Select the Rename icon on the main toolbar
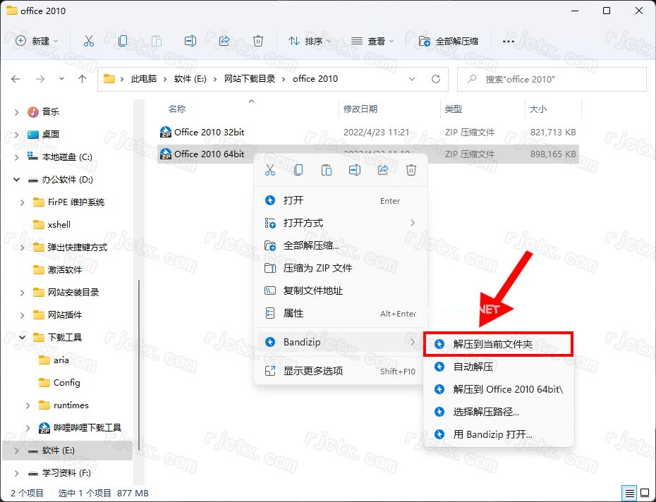This screenshot has height=502, width=656. tap(190, 41)
